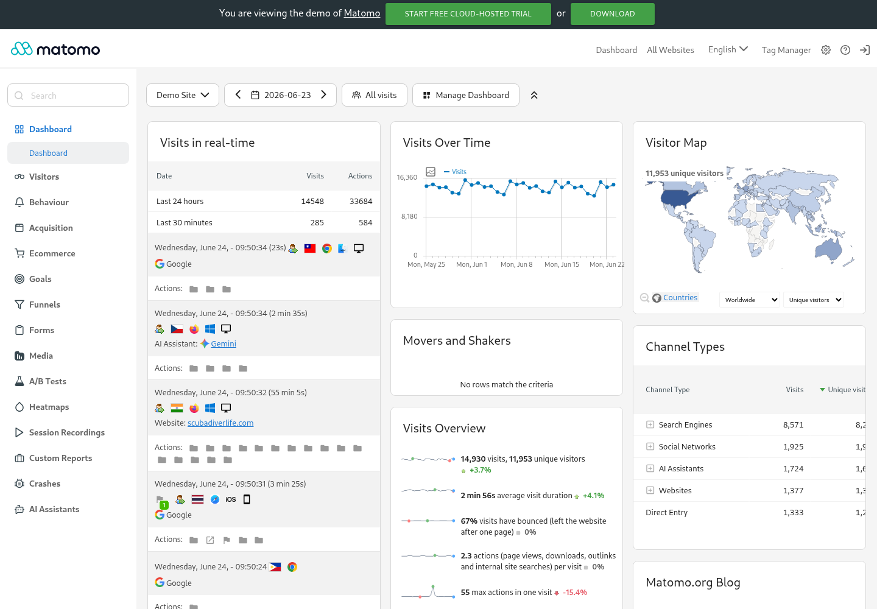Click the Gemini AI assistant sparkle icon

click(x=205, y=343)
